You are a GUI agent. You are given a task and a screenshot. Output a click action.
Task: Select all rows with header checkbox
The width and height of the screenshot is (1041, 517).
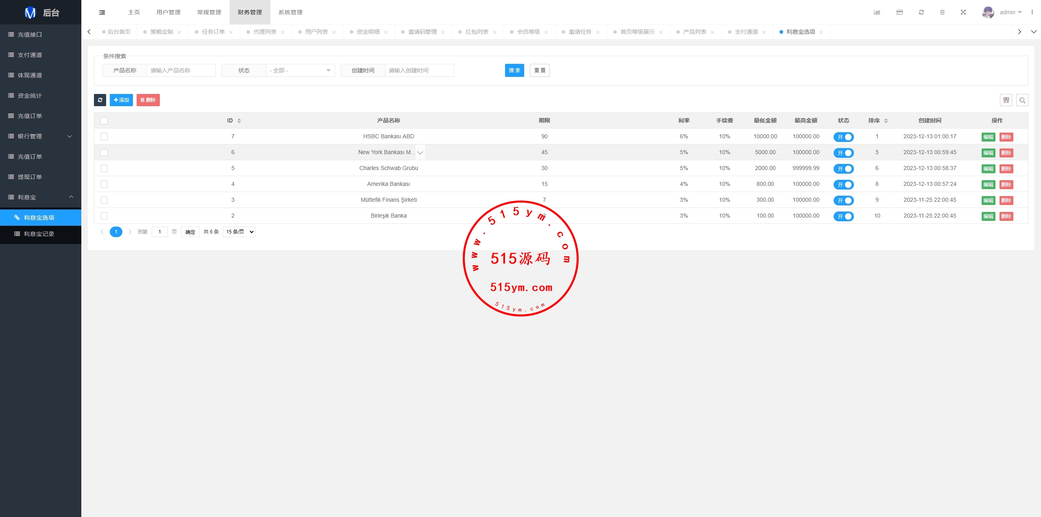point(104,121)
